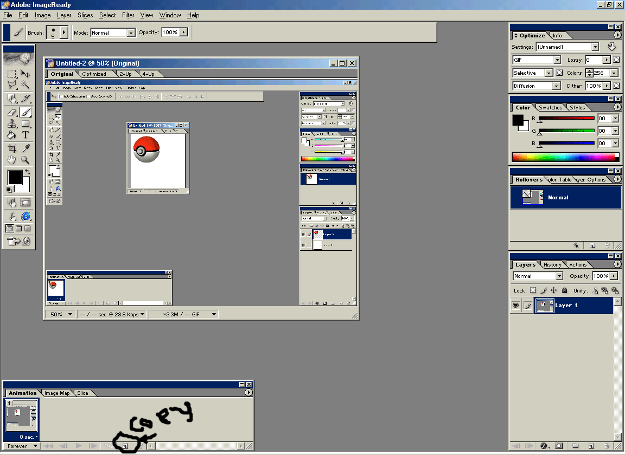This screenshot has height=455, width=625.
Task: Click Jump to Photoshop icon
Action: 19,241
